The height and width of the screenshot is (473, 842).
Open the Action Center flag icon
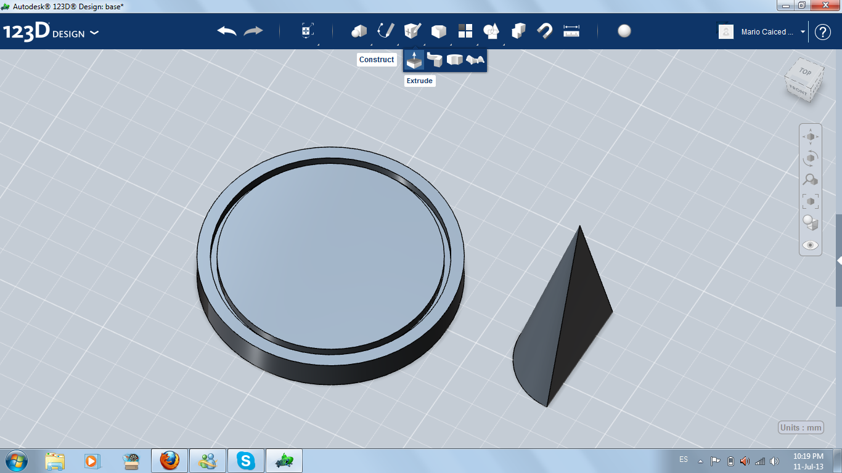point(715,461)
